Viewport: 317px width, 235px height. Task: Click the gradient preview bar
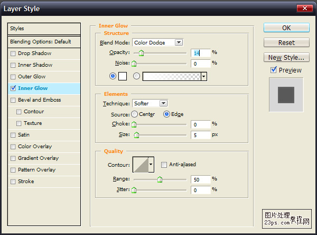coord(172,76)
